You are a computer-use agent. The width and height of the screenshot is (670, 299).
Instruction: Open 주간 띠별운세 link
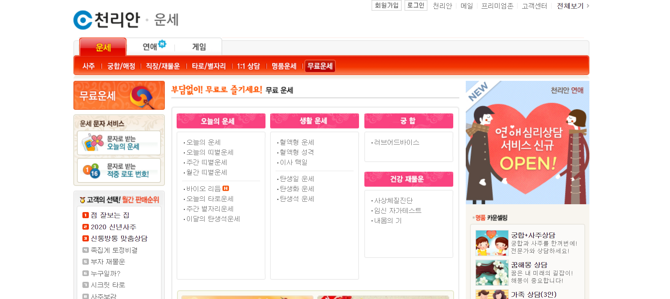(206, 162)
